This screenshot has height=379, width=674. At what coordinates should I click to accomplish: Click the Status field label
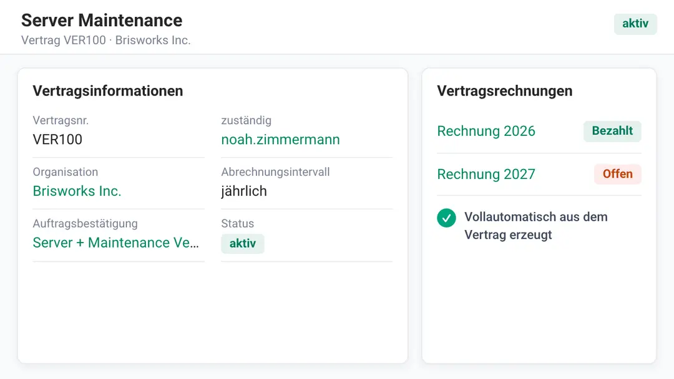point(237,223)
